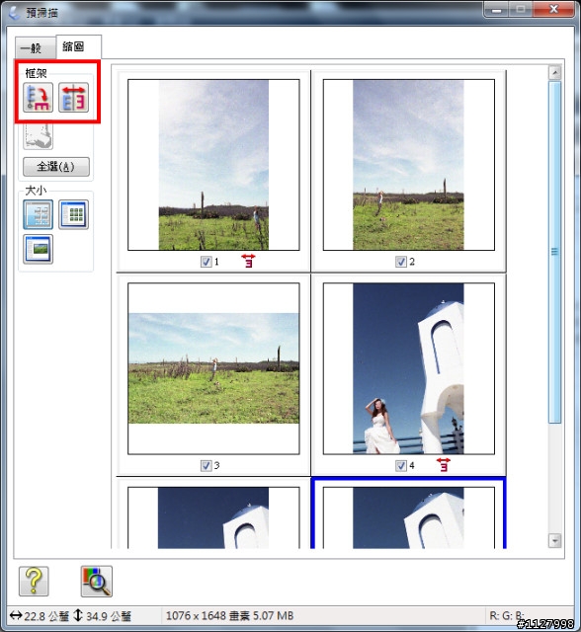
Task: Select the partially visible fifth thumbnail
Action: point(213,517)
